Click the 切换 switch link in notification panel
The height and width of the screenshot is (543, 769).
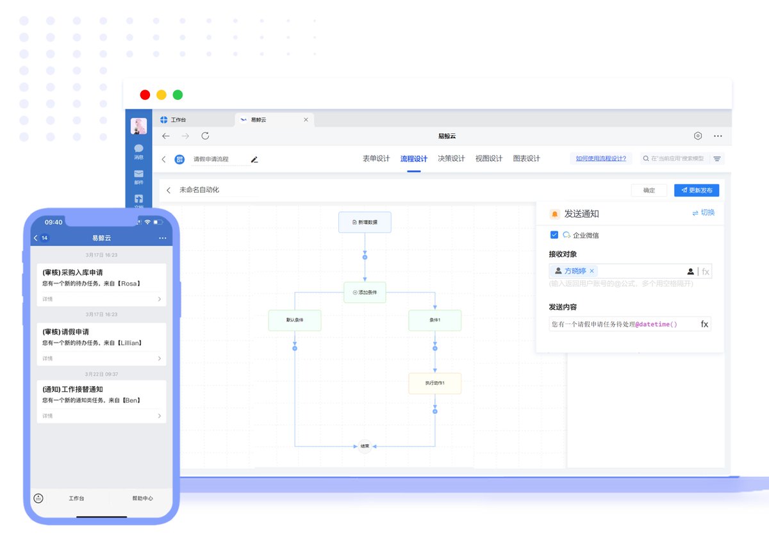pos(703,213)
